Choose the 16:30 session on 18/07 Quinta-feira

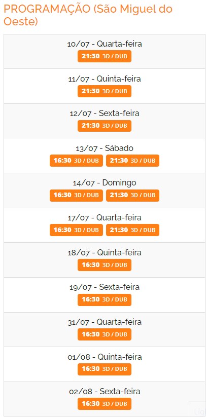click(x=105, y=265)
